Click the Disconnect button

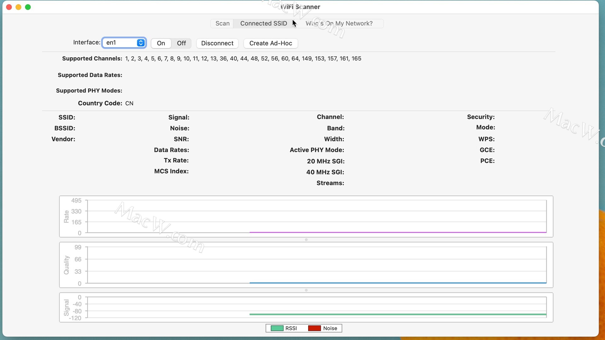[217, 43]
